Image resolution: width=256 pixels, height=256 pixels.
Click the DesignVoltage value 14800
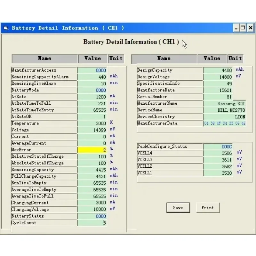[x=218, y=77]
